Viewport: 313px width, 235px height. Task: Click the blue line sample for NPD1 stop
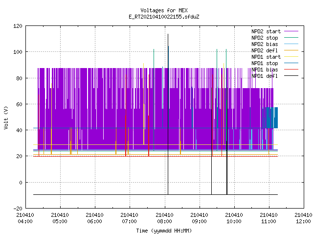click(291, 63)
